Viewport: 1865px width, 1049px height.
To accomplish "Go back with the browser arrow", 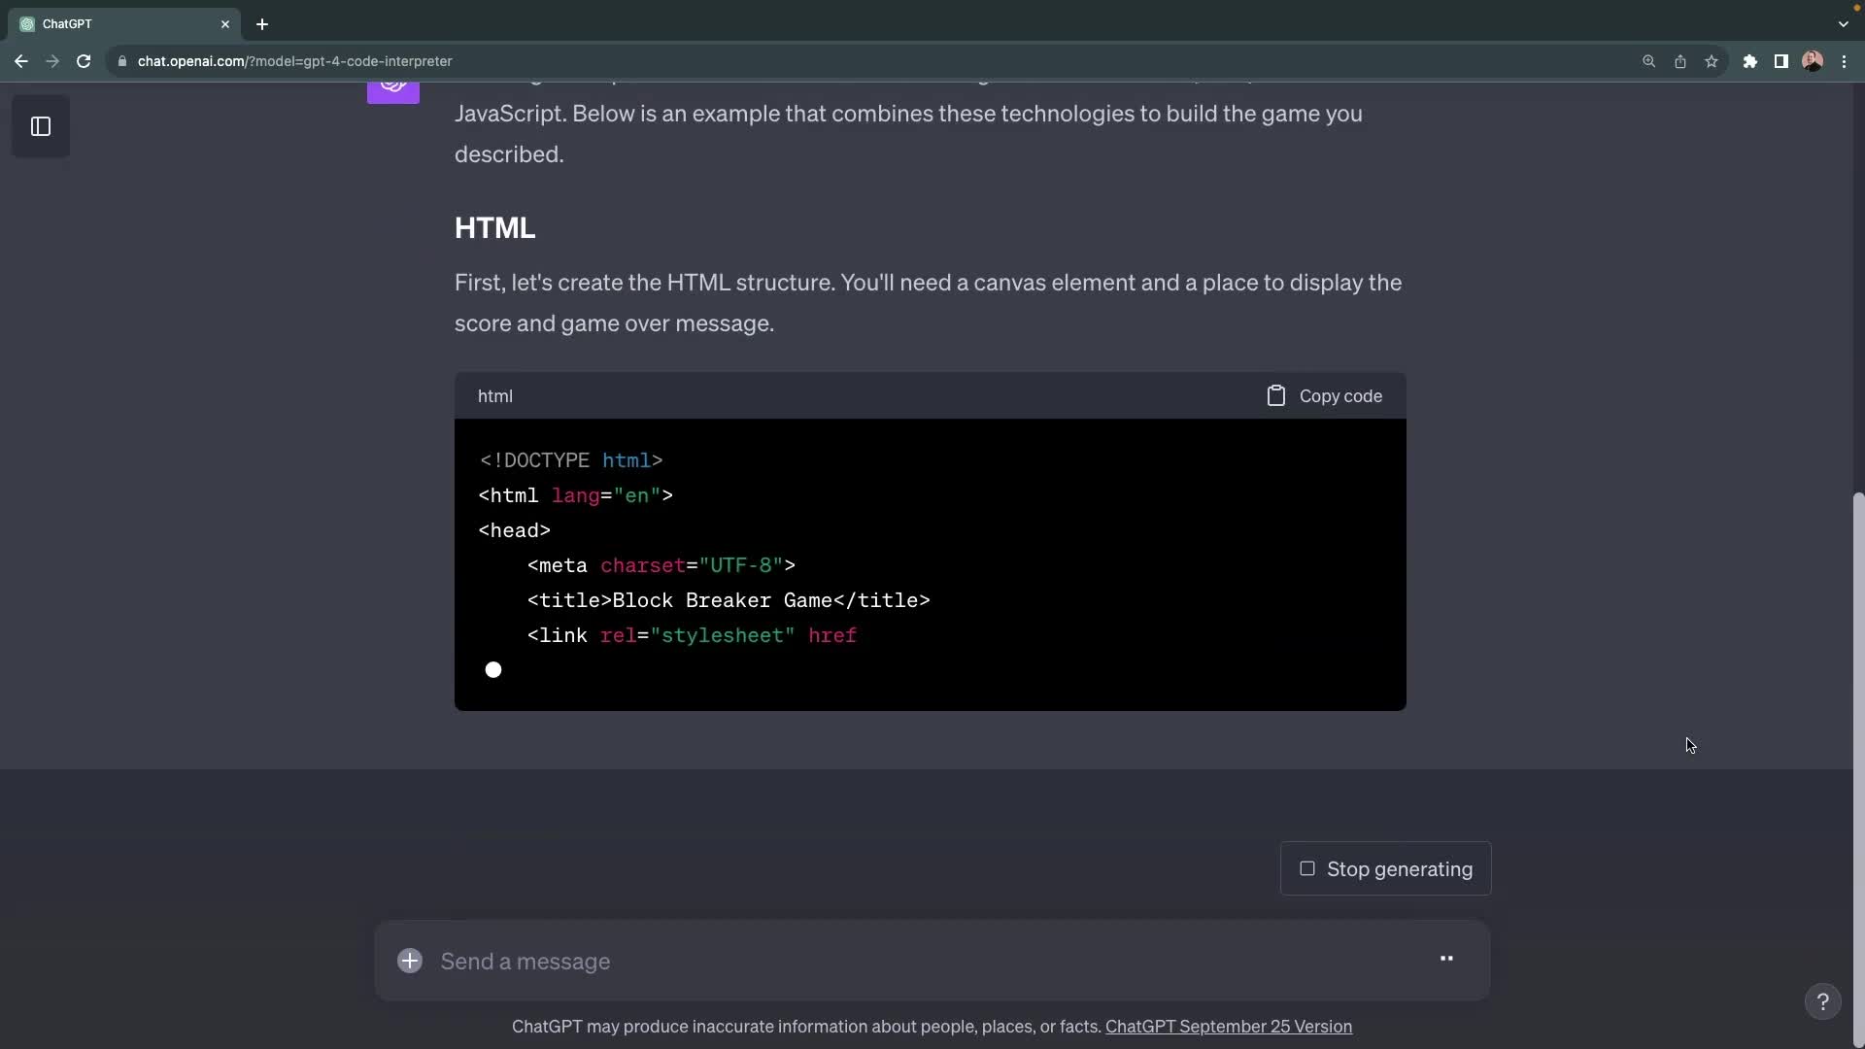I will pyautogui.click(x=21, y=61).
